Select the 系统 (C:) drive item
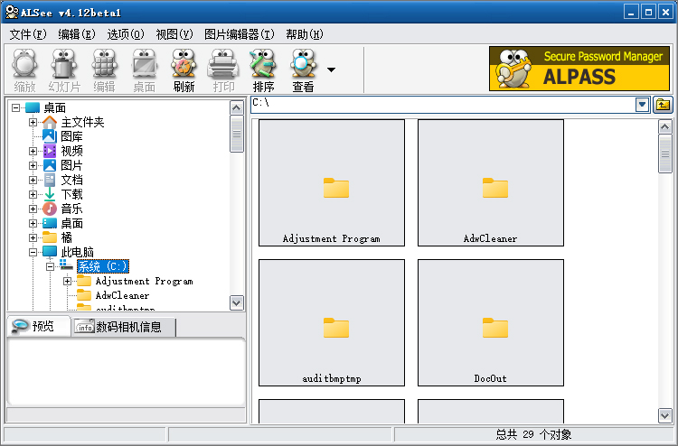The width and height of the screenshot is (678, 446). click(103, 266)
